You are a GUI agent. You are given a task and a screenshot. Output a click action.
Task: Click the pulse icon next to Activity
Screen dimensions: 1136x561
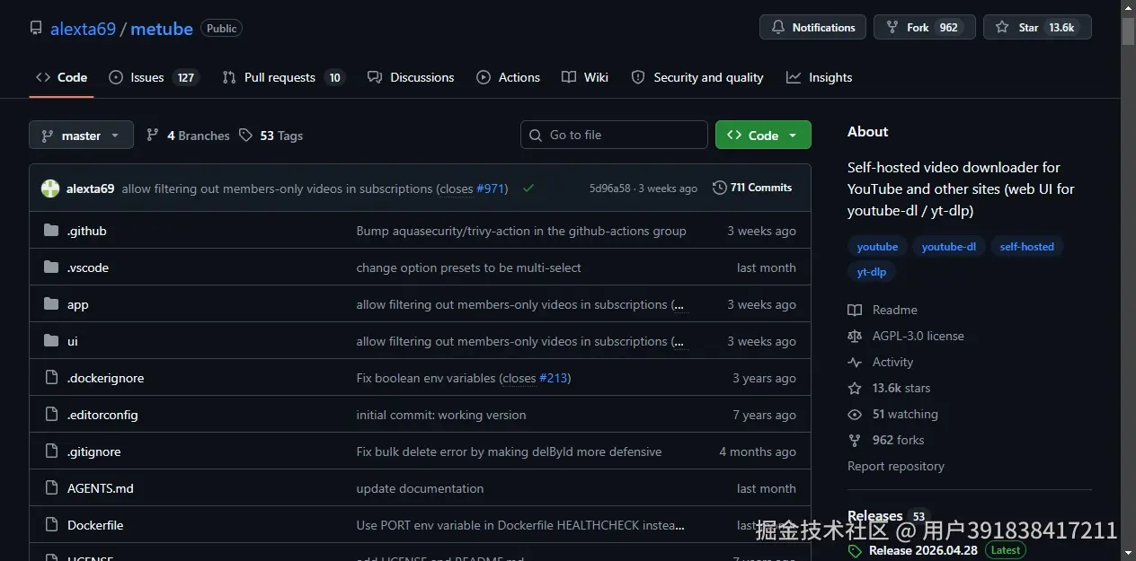pyautogui.click(x=855, y=362)
